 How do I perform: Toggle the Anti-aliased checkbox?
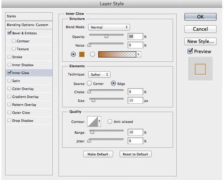[x=110, y=122]
